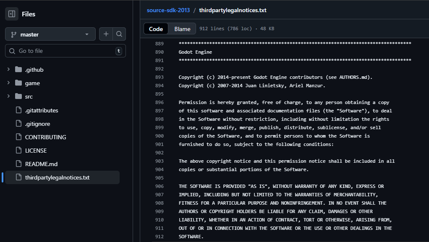Screen dimensions: 429x242
Task: Expand the .github folder chevron
Action: click(x=8, y=70)
